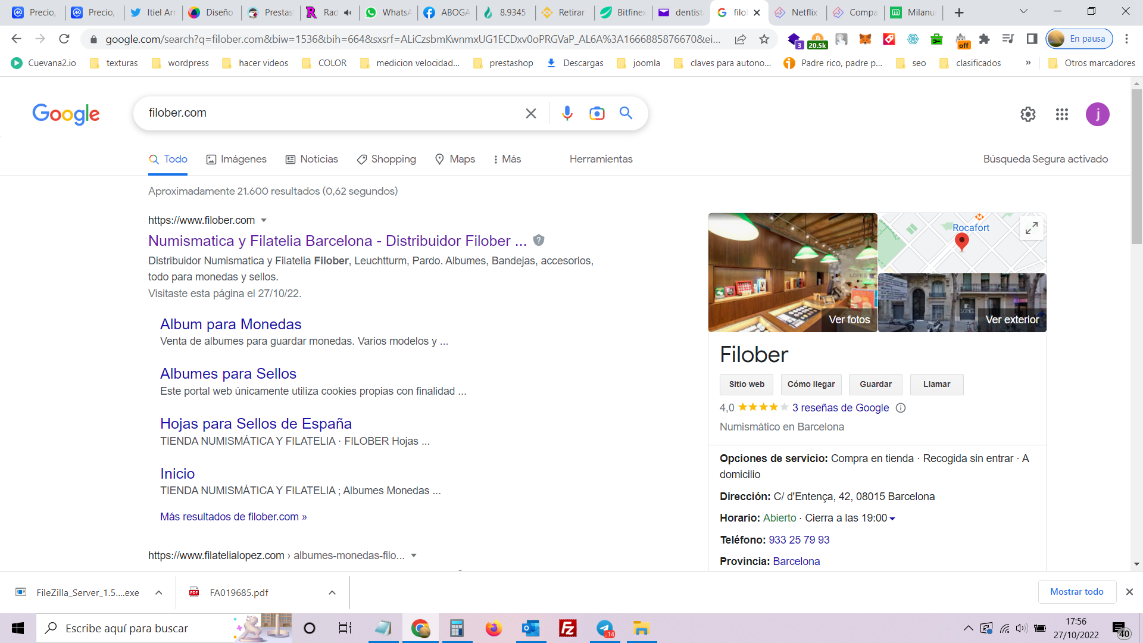This screenshot has height=643, width=1143.
Task: Bookmark this page with star icon
Action: tap(764, 39)
